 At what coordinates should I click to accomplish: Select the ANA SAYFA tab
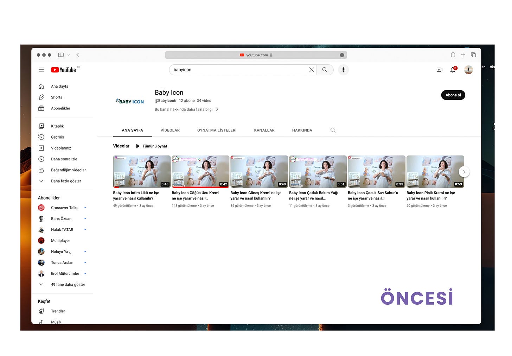(x=132, y=130)
